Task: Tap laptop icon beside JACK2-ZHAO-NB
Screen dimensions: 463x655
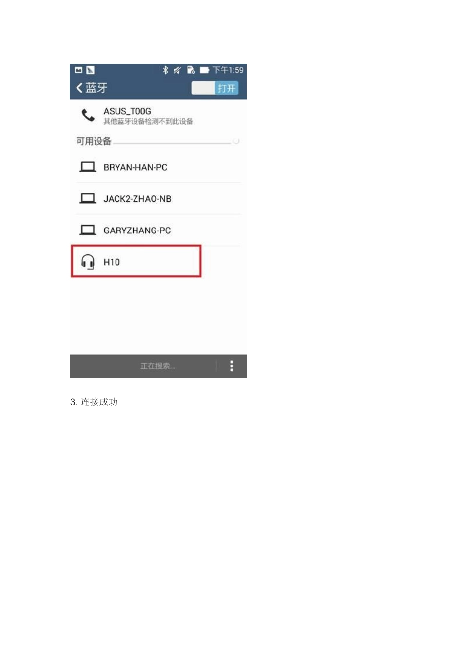Action: click(x=88, y=199)
